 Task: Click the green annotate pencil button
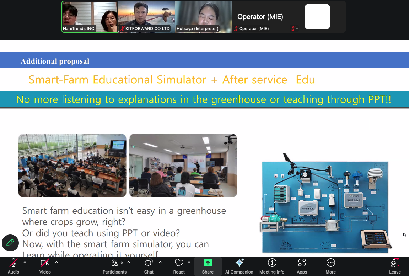(10, 243)
